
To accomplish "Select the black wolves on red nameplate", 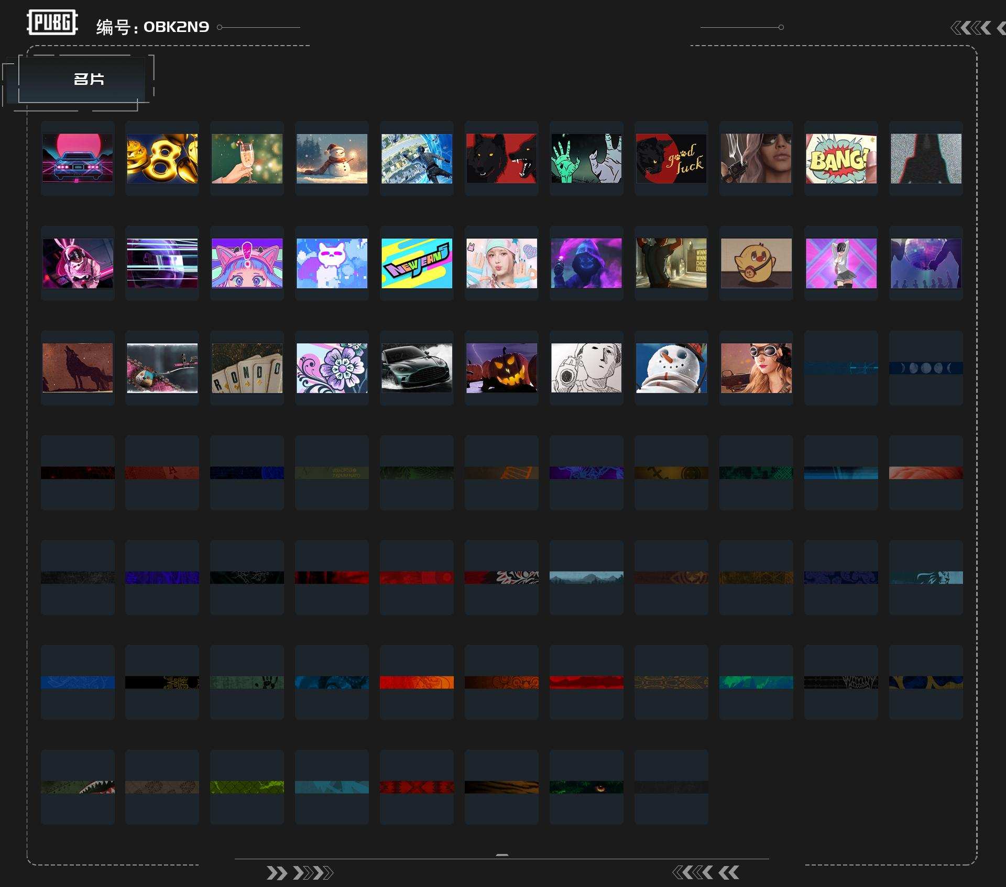I will click(502, 158).
